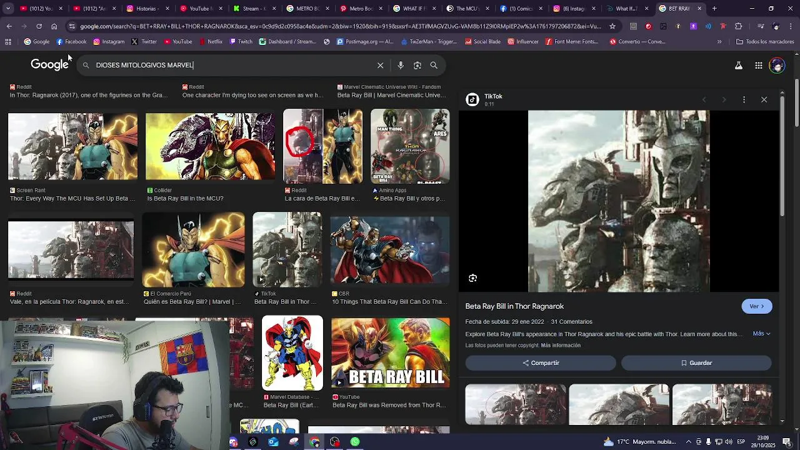Viewport: 800px width, 450px height.
Task: Go back to previous page
Action: click(9, 26)
